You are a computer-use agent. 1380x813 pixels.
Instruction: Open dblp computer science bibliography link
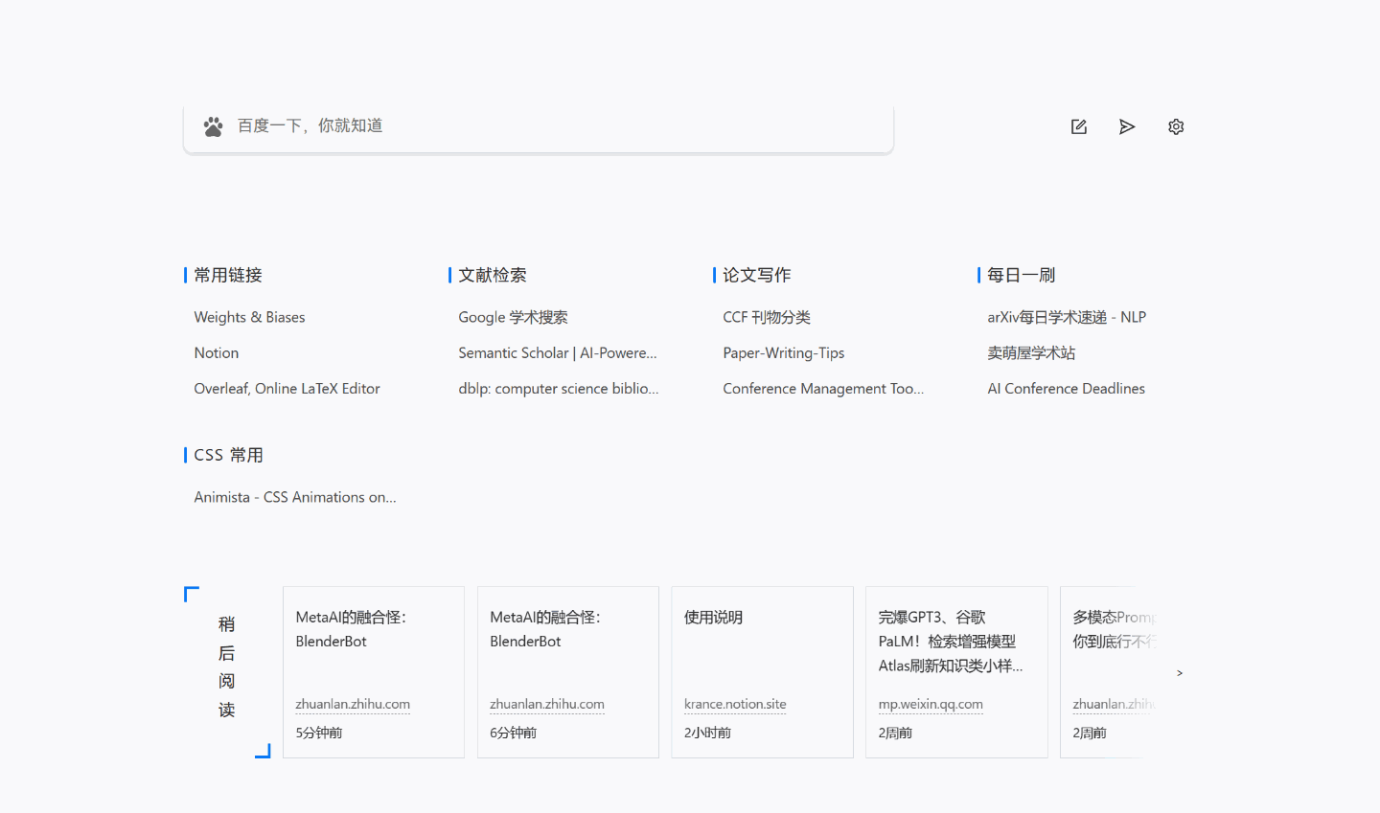tap(558, 388)
